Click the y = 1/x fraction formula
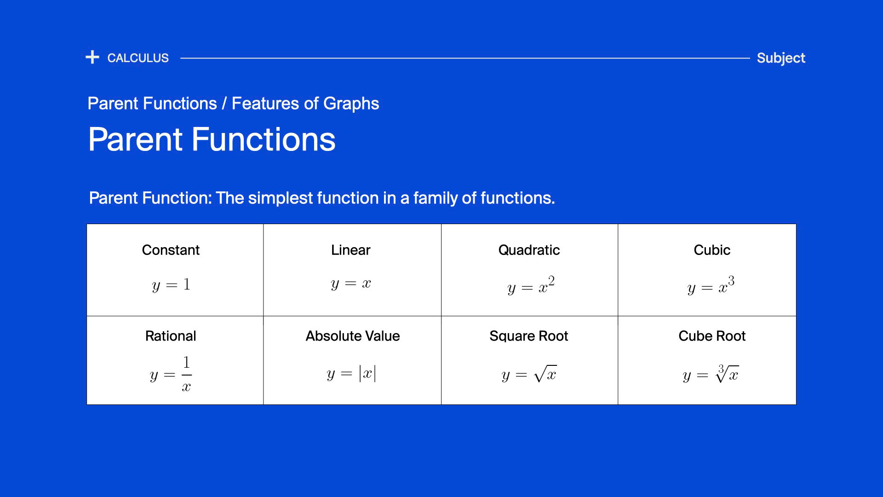Viewport: 883px width, 497px height. click(171, 374)
